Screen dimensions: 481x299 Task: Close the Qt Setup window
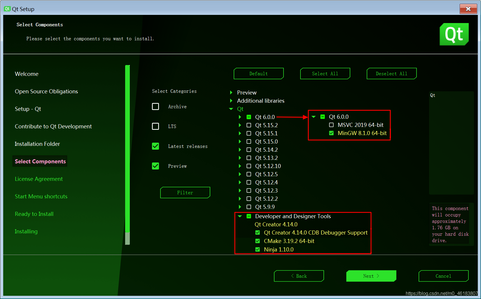468,9
